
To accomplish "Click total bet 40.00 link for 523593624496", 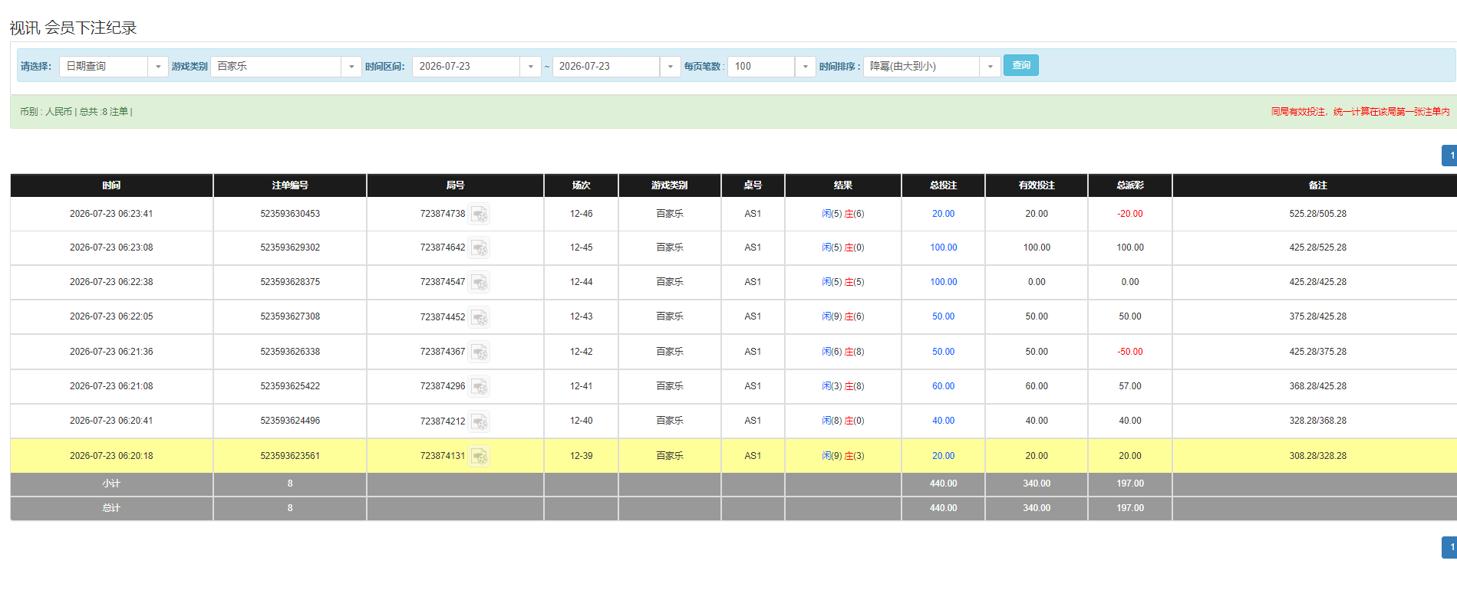I will point(943,421).
